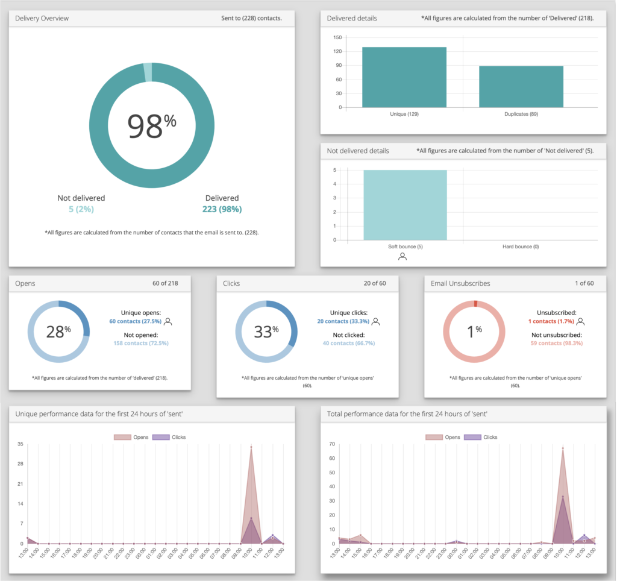Click the Not delivered 5 (2%) figure

point(81,209)
